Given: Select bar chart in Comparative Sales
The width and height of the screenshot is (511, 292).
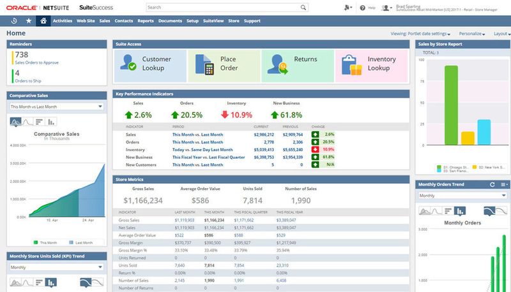Looking at the screenshot, I should [39, 122].
